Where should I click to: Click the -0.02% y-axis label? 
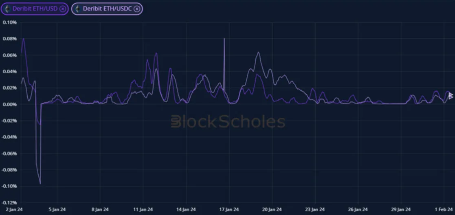coord(9,121)
